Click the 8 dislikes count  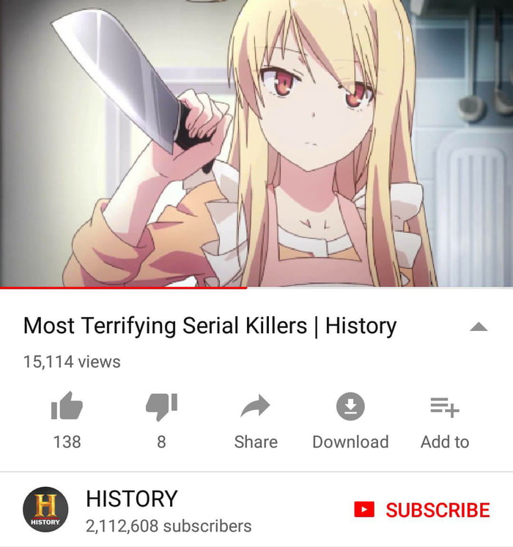point(161,442)
